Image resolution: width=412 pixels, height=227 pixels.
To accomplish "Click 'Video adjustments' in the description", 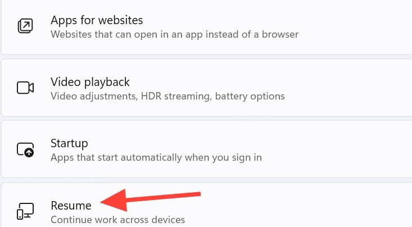I will 89,96.
